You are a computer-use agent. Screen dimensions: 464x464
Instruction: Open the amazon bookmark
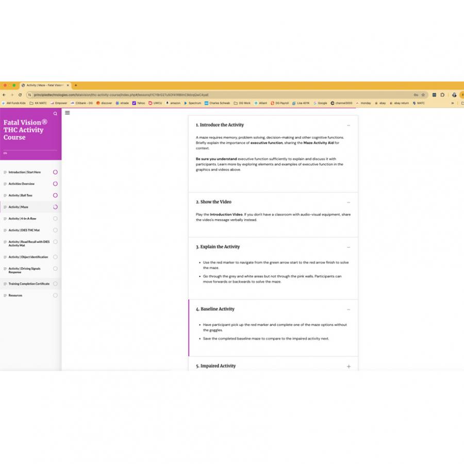tap(173, 103)
